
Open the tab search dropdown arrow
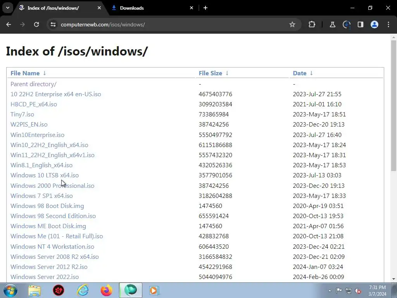[x=8, y=8]
